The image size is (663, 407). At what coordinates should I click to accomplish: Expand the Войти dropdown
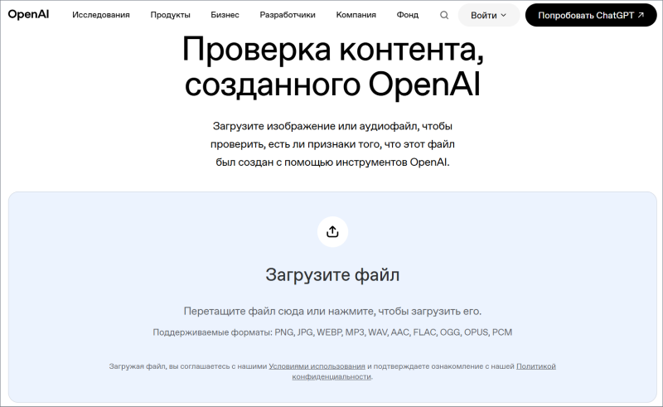(x=489, y=15)
